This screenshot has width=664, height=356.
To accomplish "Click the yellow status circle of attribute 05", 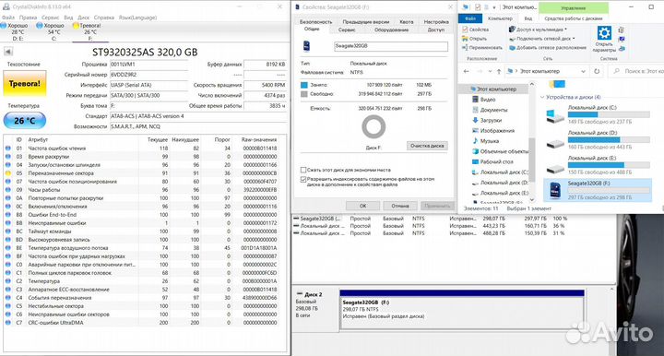I will (7, 173).
